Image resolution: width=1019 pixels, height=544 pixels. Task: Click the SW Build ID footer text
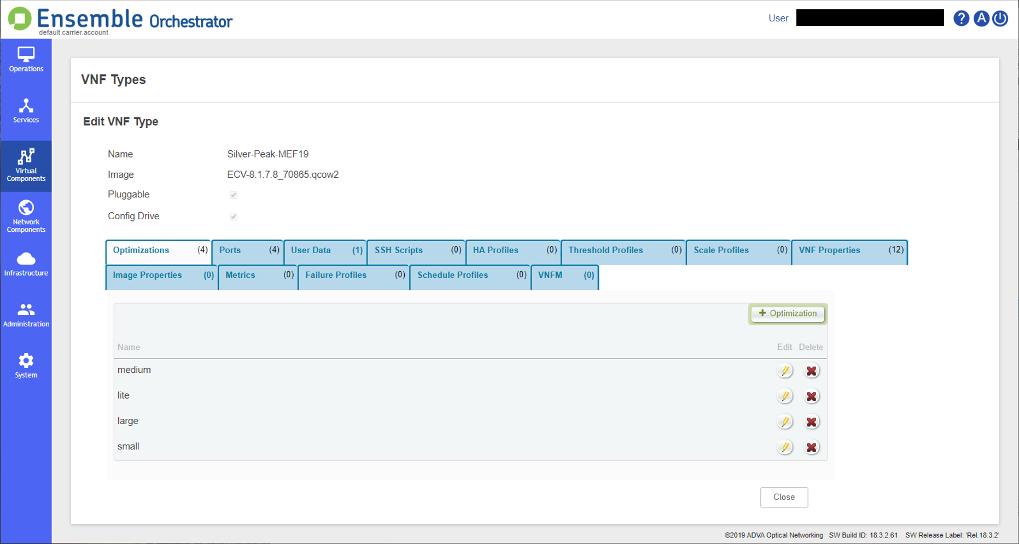[863, 535]
